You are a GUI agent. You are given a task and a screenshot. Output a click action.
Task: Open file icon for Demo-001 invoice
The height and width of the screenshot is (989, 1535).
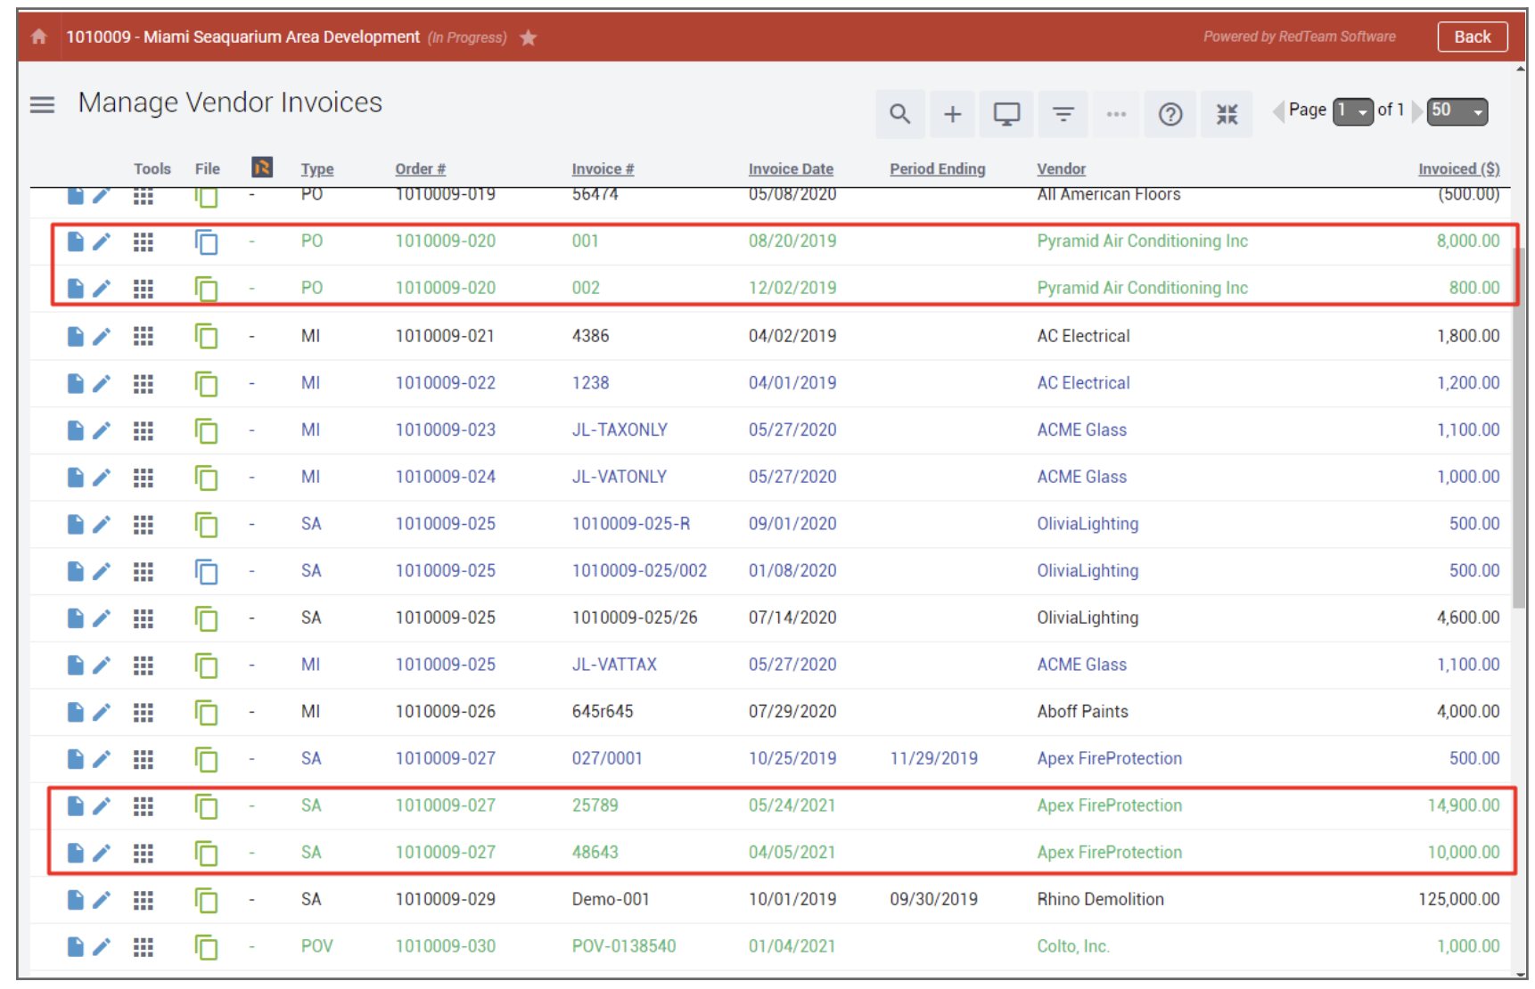(206, 900)
